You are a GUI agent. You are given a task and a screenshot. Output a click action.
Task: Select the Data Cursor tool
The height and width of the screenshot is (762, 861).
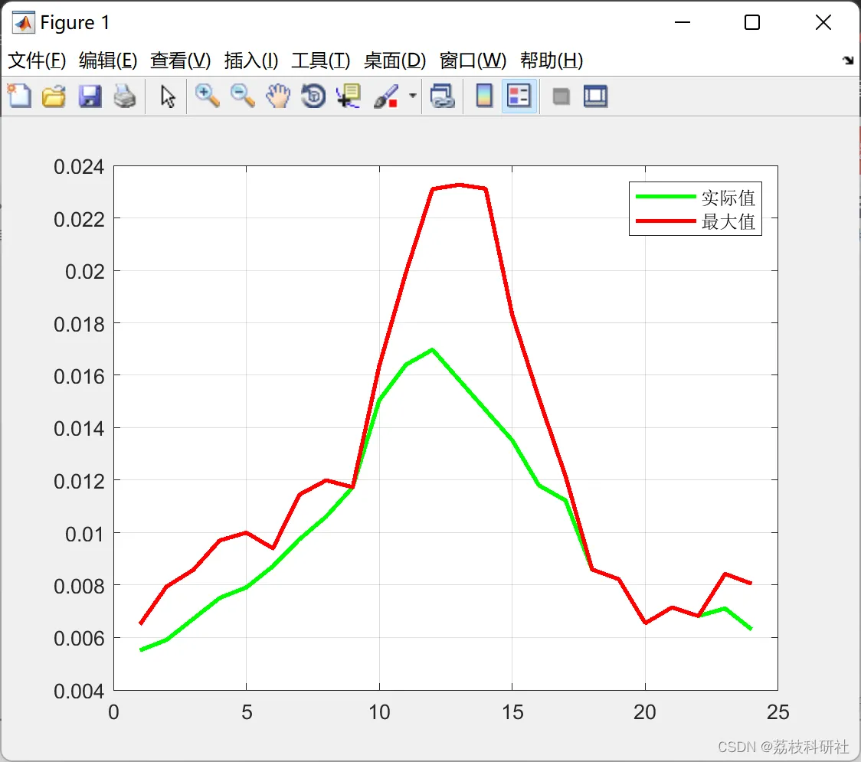click(349, 96)
